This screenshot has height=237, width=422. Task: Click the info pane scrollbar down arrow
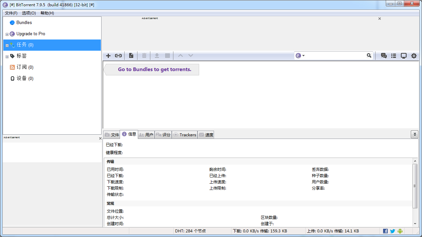415,224
